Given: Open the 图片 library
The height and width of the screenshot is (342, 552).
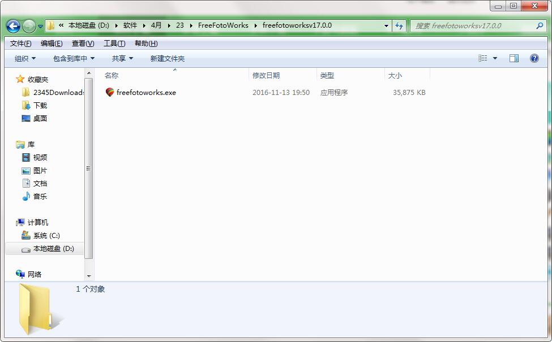Looking at the screenshot, I should pyautogui.click(x=40, y=171).
